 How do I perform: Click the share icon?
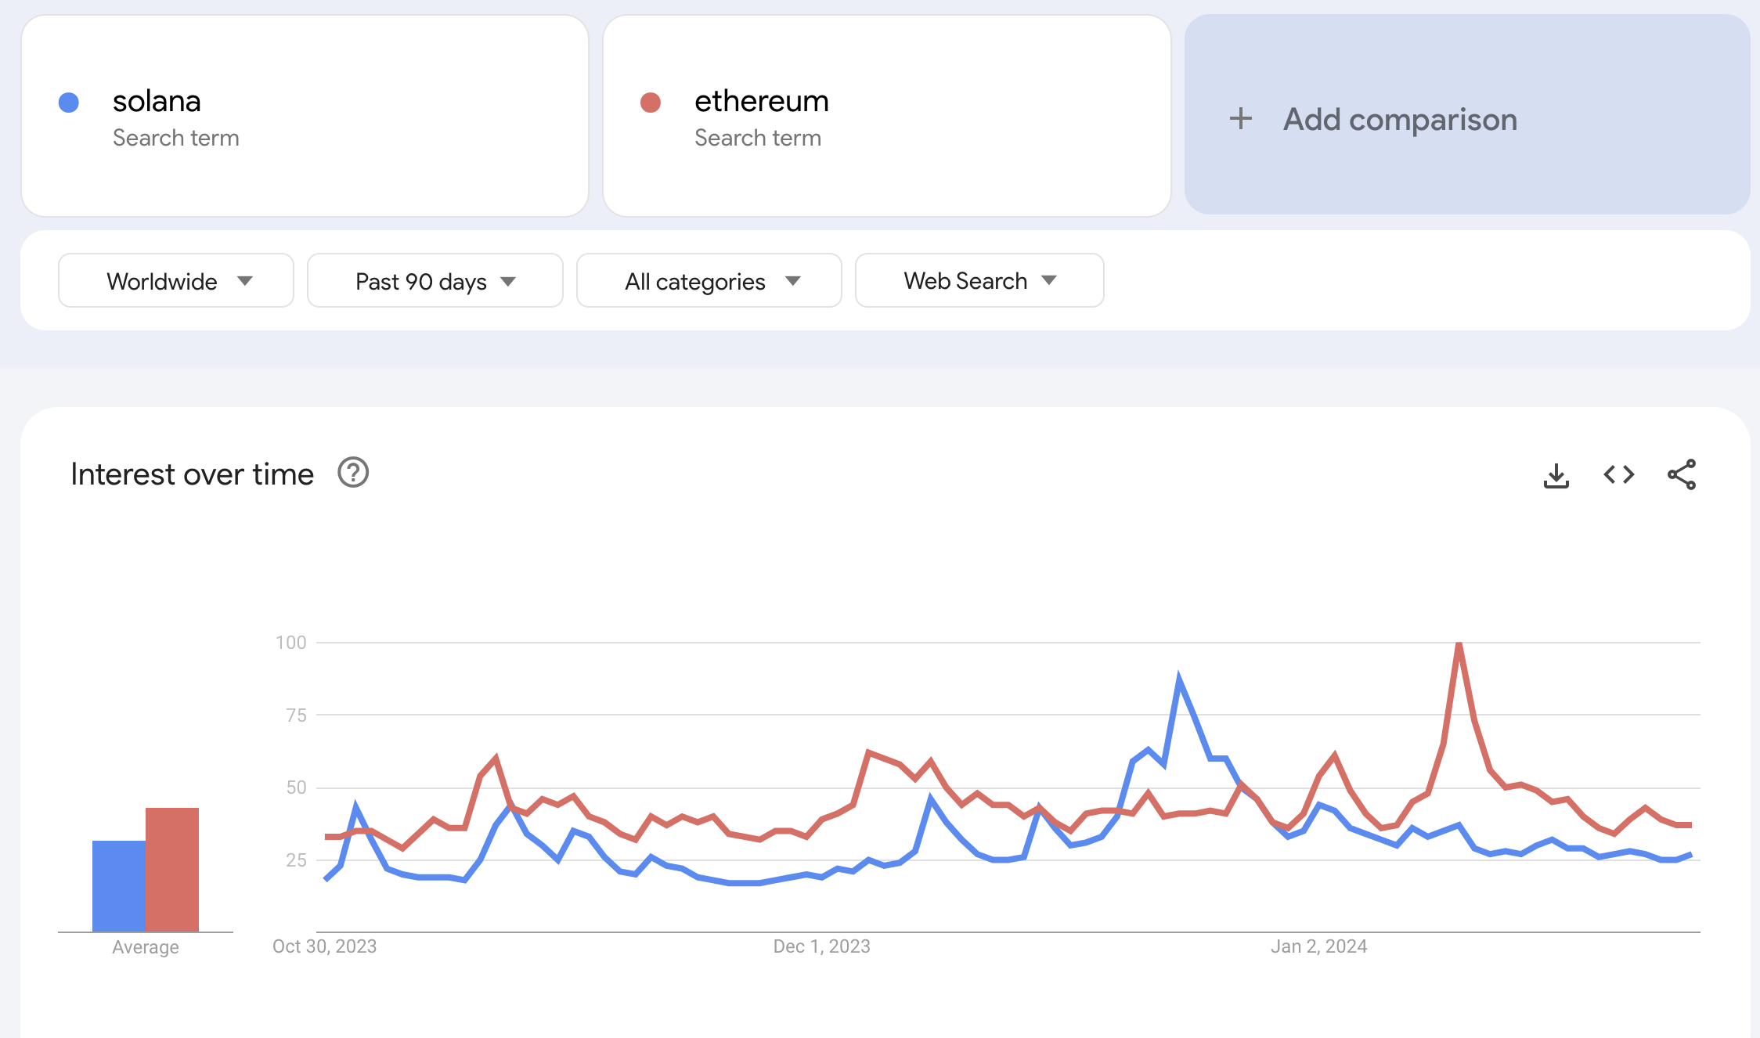click(1681, 475)
